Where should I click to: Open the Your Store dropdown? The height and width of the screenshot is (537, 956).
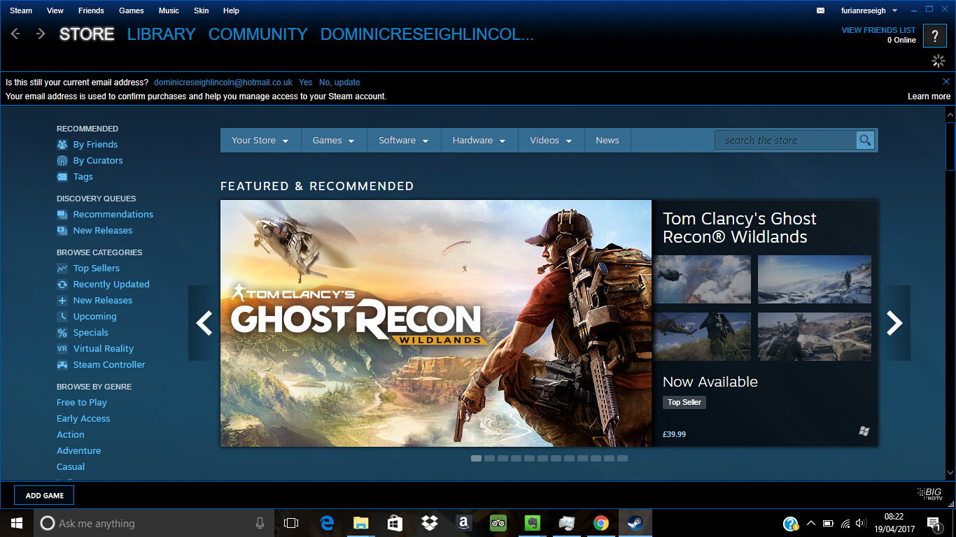[260, 140]
